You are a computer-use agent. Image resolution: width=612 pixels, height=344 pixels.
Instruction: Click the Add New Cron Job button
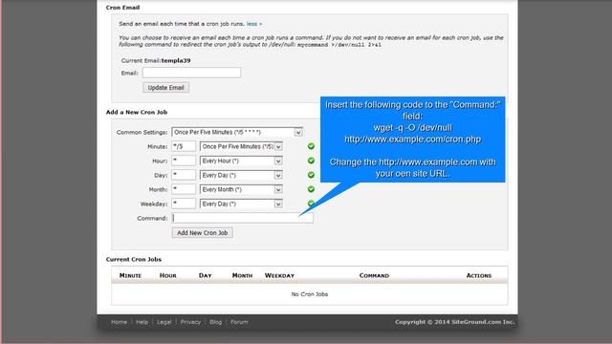click(202, 233)
